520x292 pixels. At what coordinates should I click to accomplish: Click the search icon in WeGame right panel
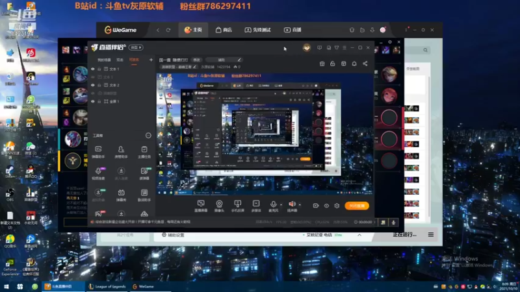tap(425, 50)
